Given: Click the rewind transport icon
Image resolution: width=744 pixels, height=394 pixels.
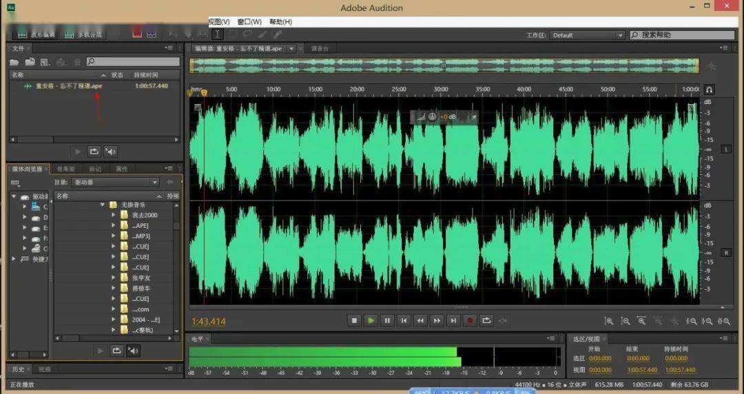Looking at the screenshot, I should [x=420, y=320].
